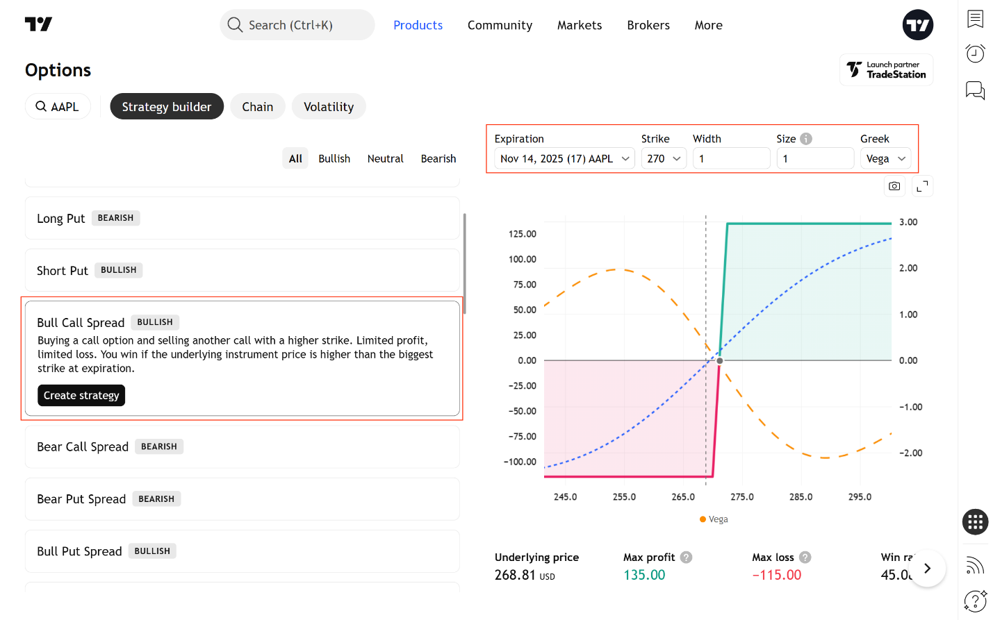Click the TradingView logo at top left
This screenshot has height=620, width=993.
[x=38, y=24]
